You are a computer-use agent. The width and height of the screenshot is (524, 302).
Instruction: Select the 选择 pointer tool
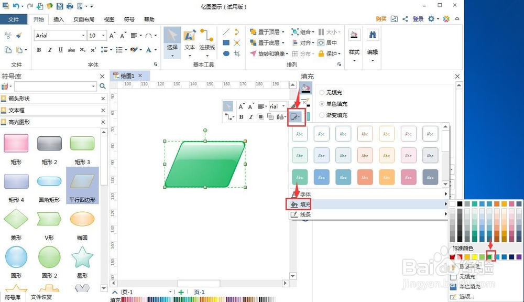pos(172,42)
